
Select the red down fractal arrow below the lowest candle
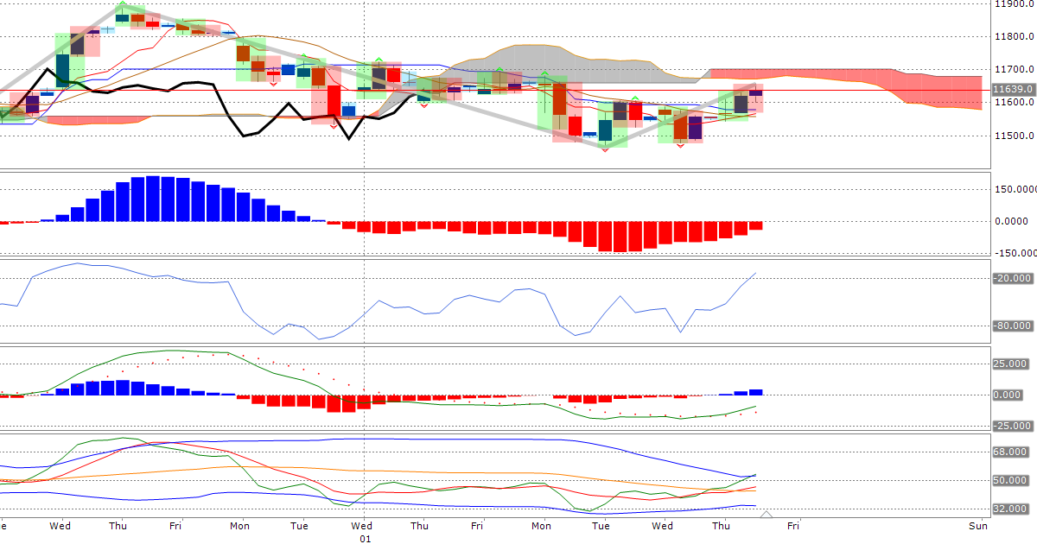tap(605, 149)
